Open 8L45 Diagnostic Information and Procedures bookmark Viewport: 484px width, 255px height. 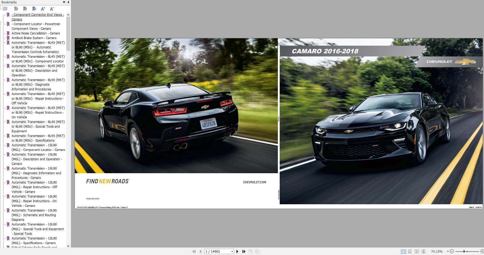pos(38,85)
